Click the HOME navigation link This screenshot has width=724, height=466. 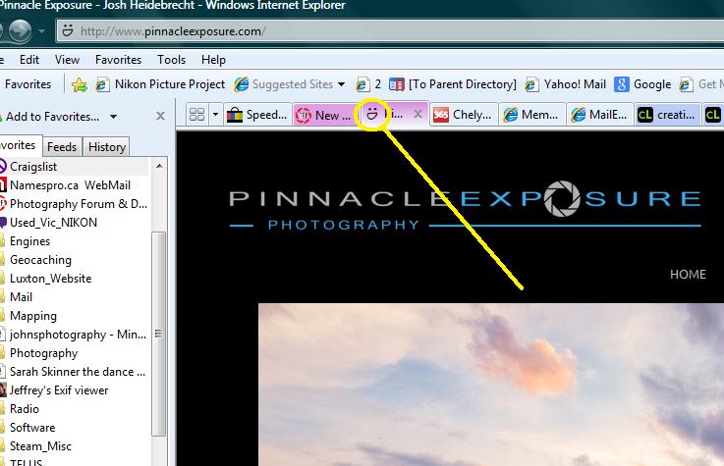tap(688, 275)
